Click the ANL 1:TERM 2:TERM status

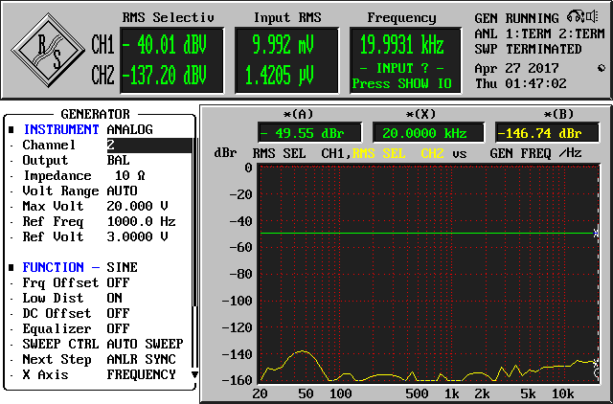539,34
